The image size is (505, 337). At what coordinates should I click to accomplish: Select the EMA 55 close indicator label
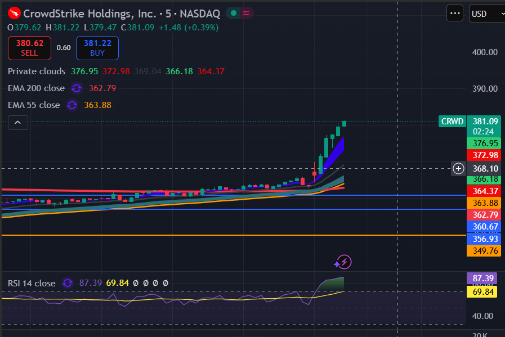coord(34,105)
